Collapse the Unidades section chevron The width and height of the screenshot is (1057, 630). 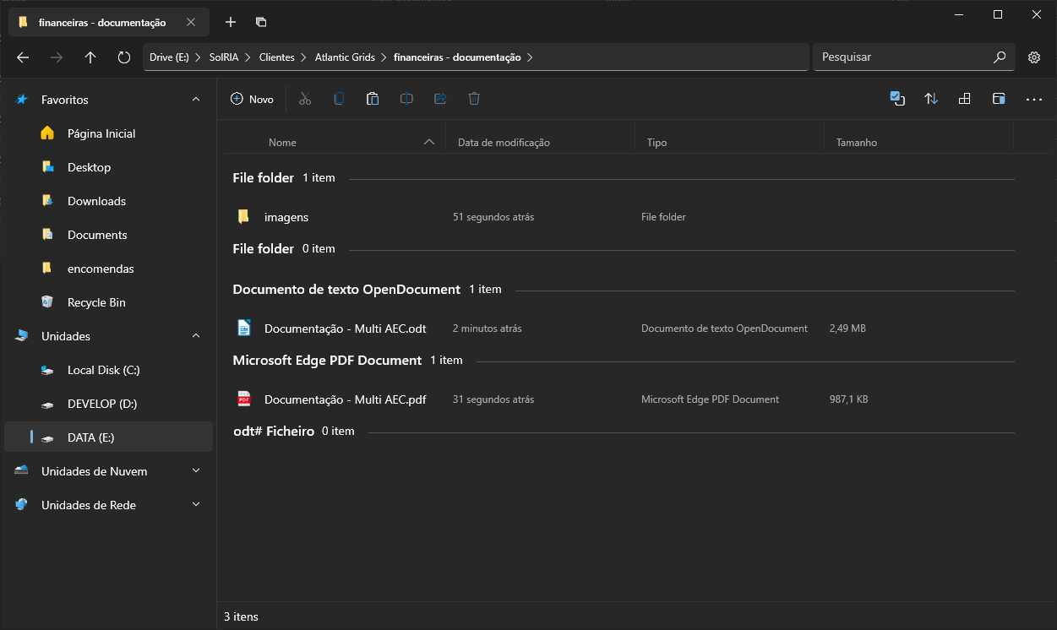coord(196,336)
